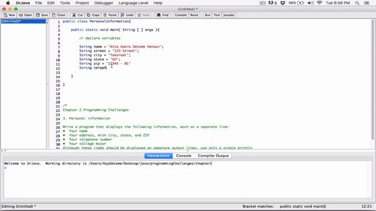
Task: Generate Javadoc with the Javadoc button
Action: [229, 15]
